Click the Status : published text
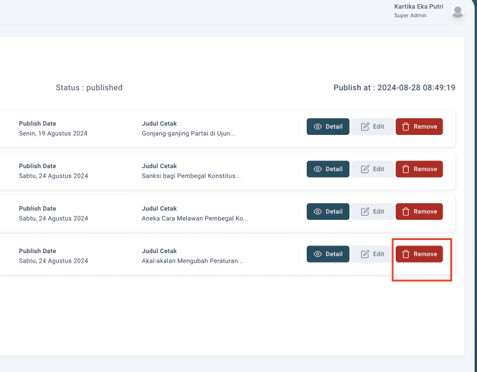Image resolution: width=477 pixels, height=372 pixels. (89, 88)
